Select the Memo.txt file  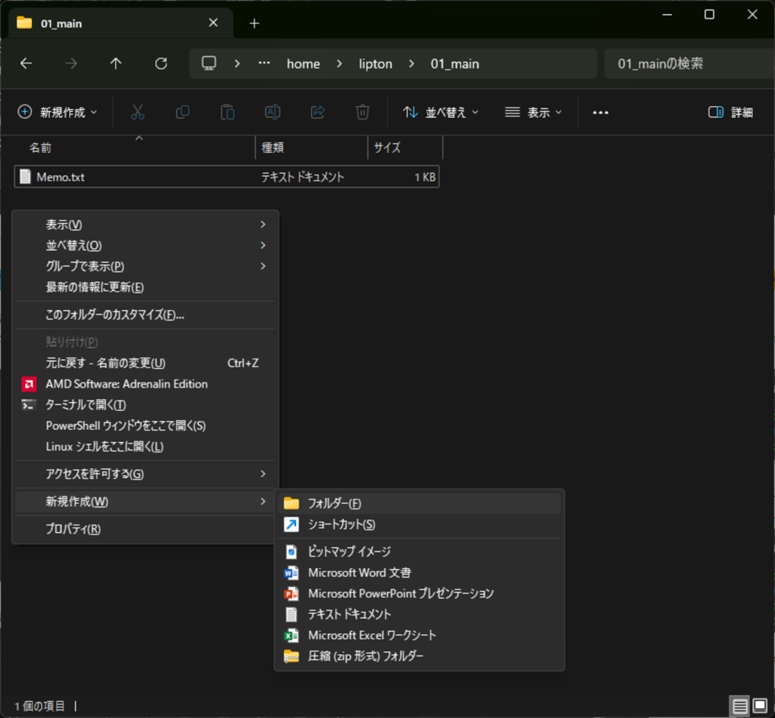pyautogui.click(x=226, y=177)
